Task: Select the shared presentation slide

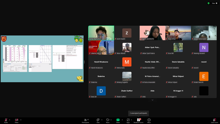Action: click(42, 59)
